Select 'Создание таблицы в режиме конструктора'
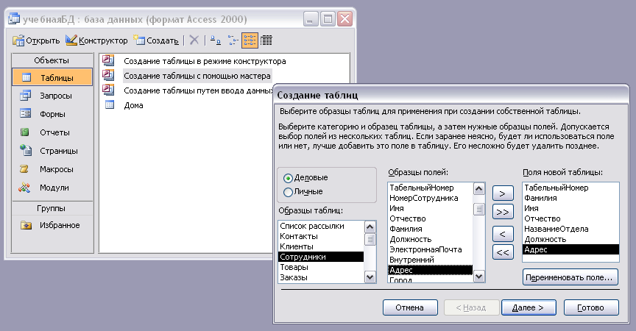 pos(205,61)
